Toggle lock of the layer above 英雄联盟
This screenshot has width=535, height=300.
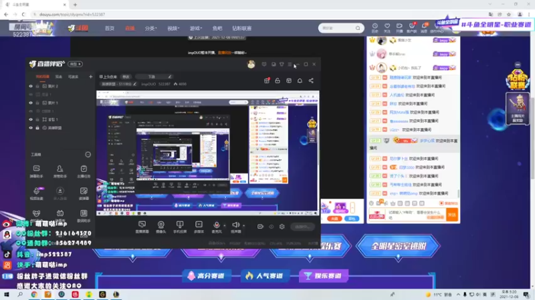[x=37, y=119]
